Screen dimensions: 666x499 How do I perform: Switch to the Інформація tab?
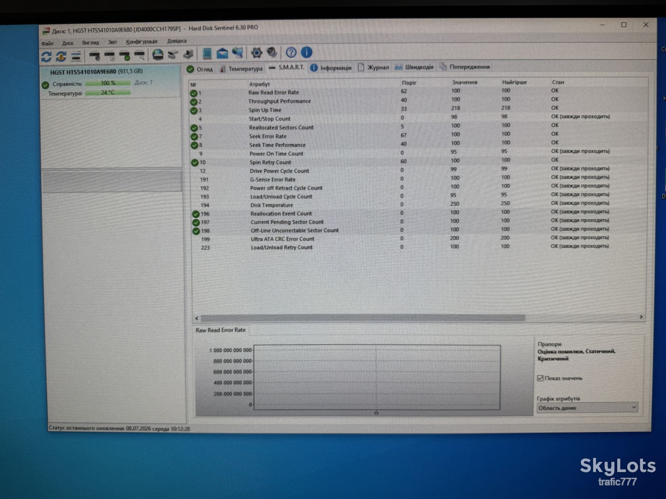pos(331,68)
